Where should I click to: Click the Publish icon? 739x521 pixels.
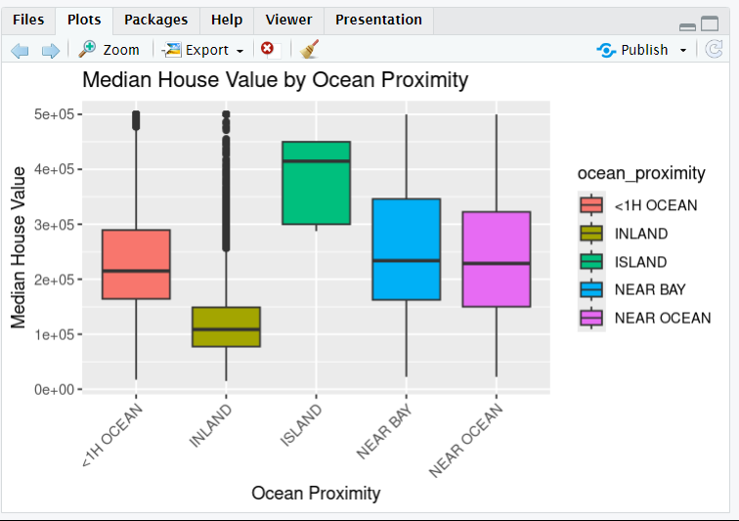click(x=606, y=50)
